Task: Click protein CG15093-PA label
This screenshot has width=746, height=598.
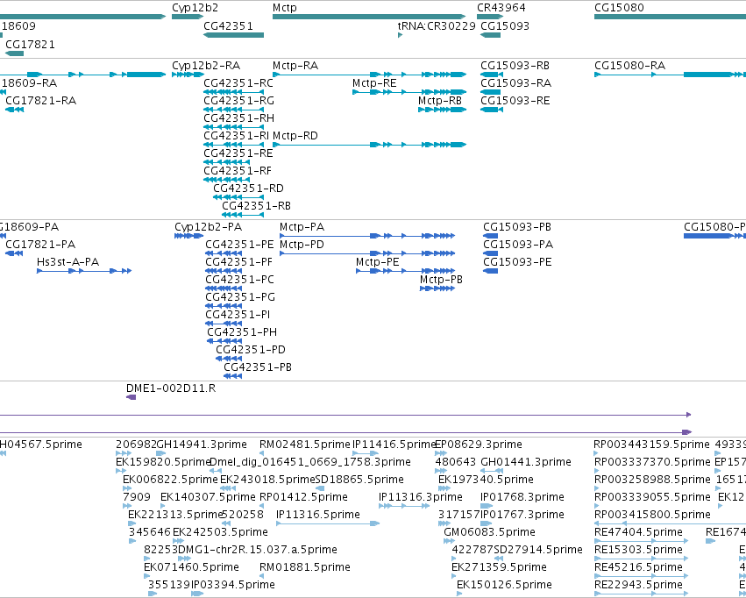Action: [518, 245]
